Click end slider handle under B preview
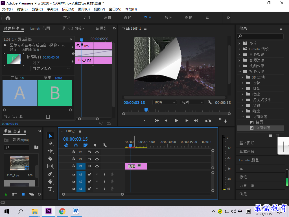 pos(70,110)
